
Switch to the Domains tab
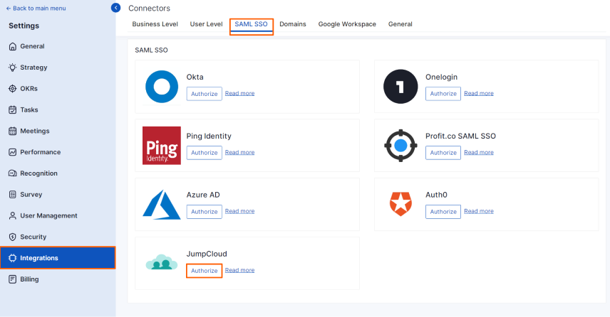293,24
